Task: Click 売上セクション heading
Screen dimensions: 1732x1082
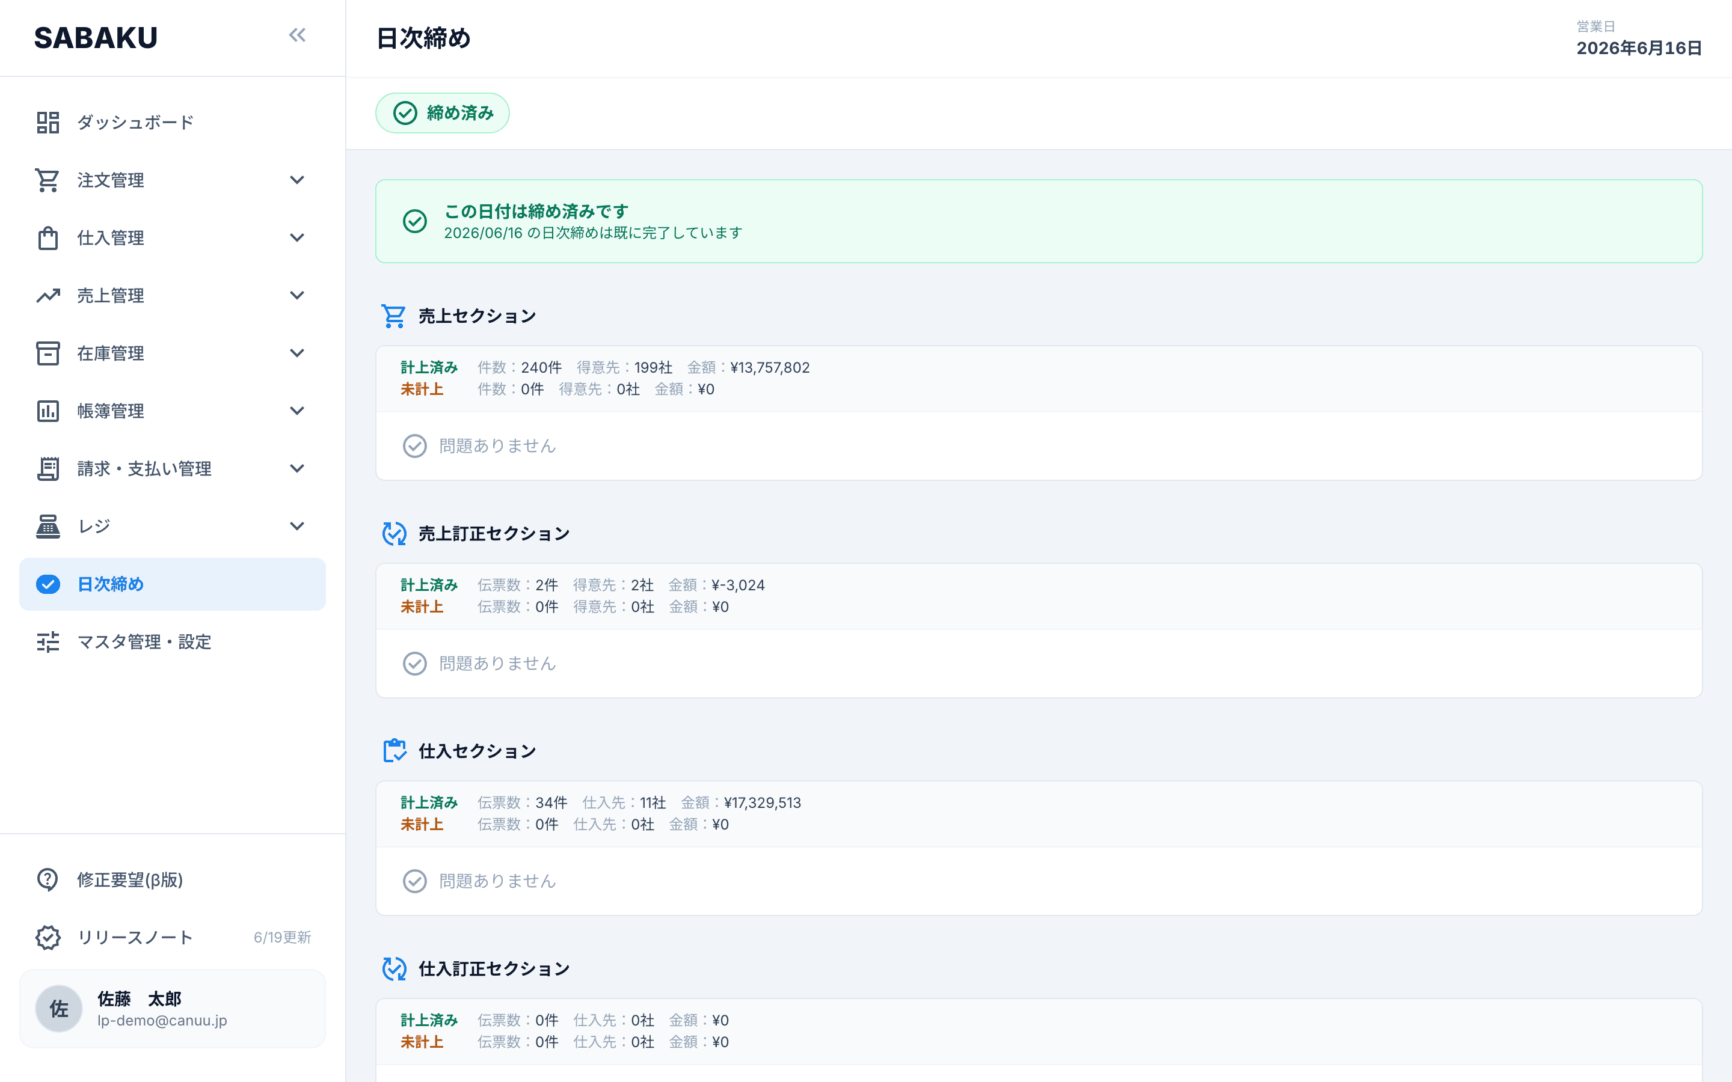Action: [x=478, y=316]
